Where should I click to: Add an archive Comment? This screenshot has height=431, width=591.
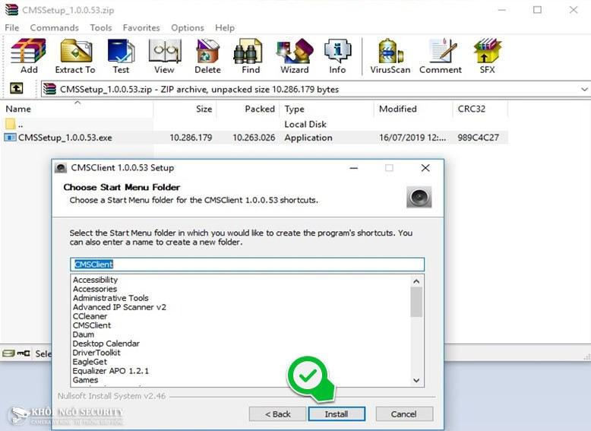click(441, 55)
